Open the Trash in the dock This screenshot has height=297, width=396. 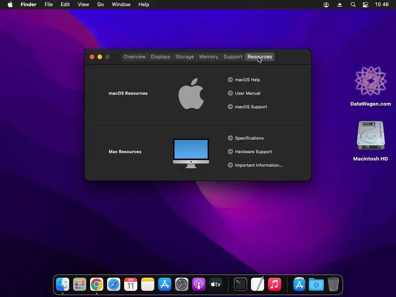tap(333, 284)
